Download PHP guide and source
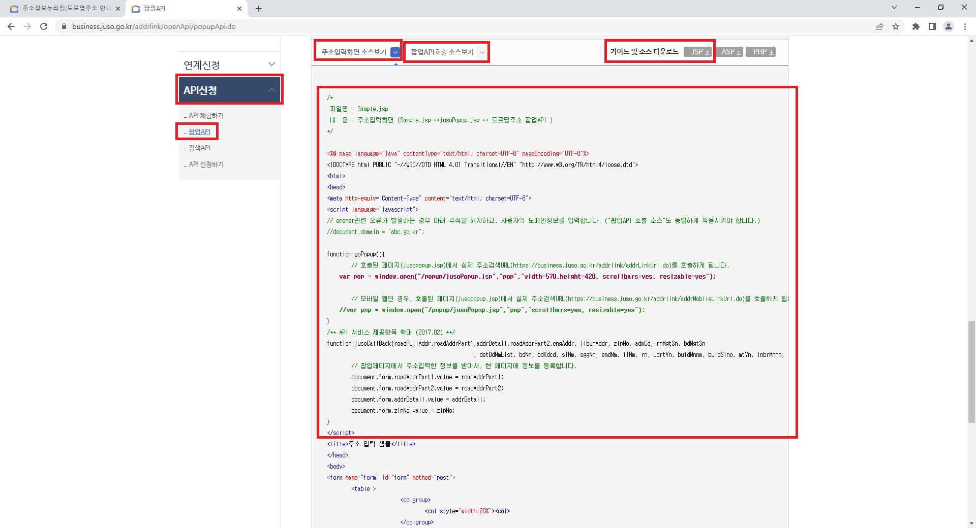976x528 pixels. [760, 52]
